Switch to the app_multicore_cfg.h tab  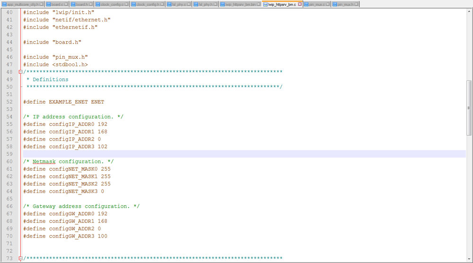23,4
